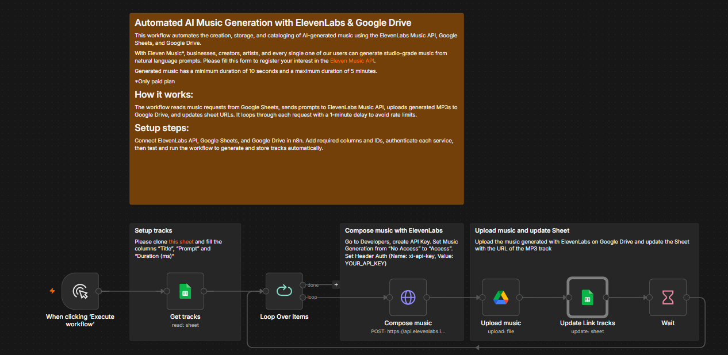
Task: Open the Compose music HTTP globe node
Action: [408, 298]
